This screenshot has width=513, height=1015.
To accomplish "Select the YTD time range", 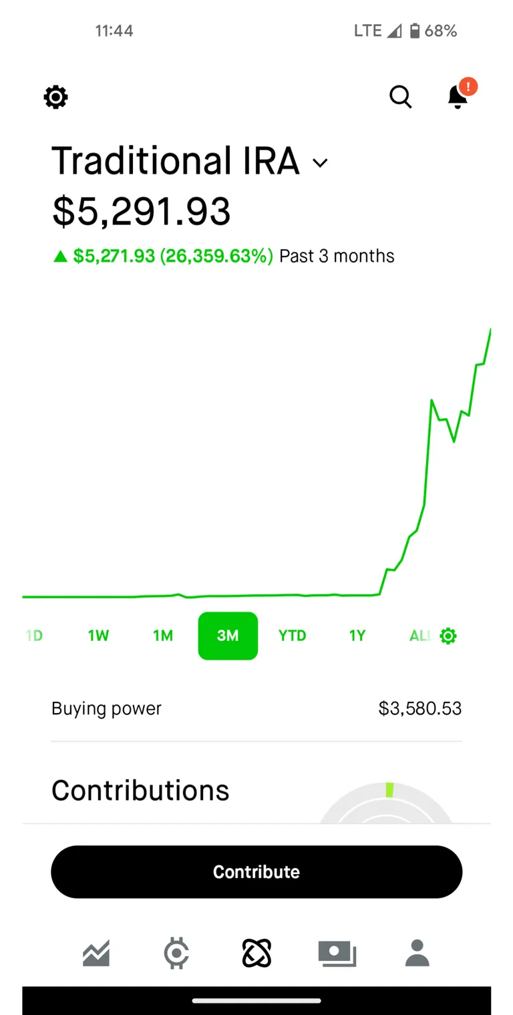I will coord(292,636).
